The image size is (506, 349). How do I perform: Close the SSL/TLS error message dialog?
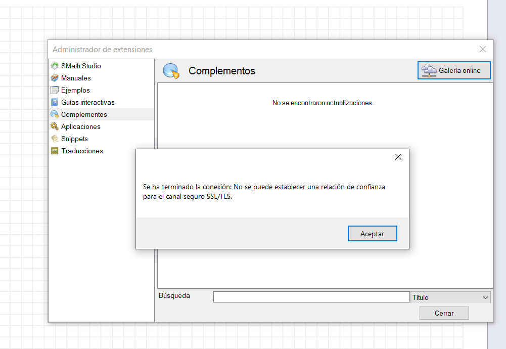point(398,157)
